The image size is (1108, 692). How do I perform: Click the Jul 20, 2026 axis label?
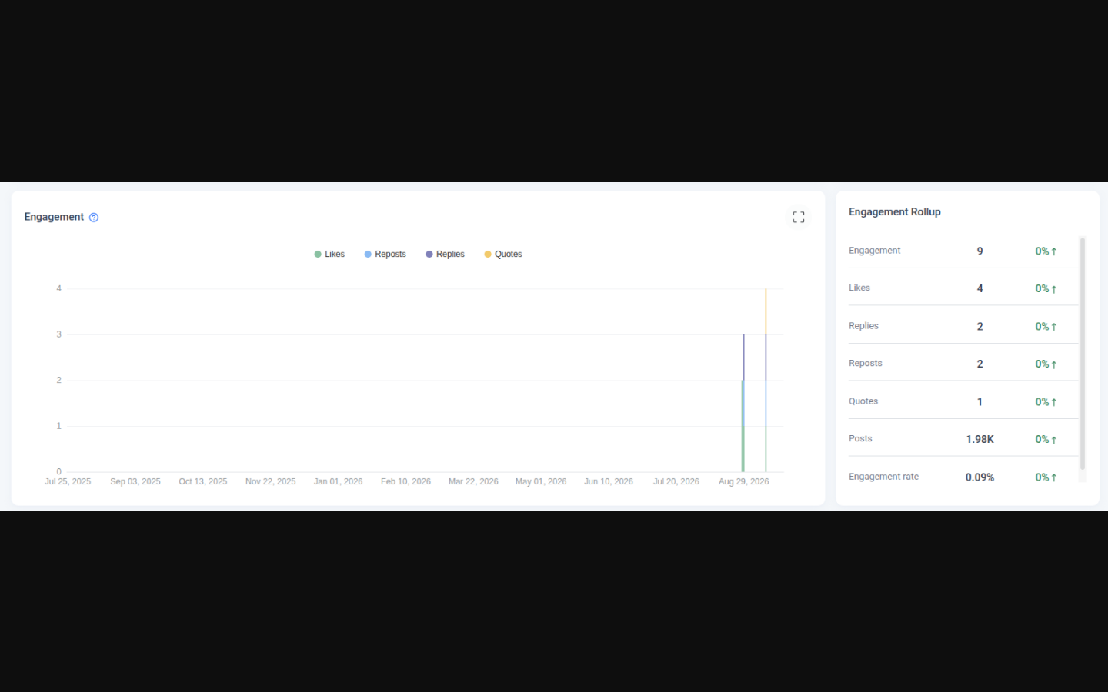(x=676, y=482)
